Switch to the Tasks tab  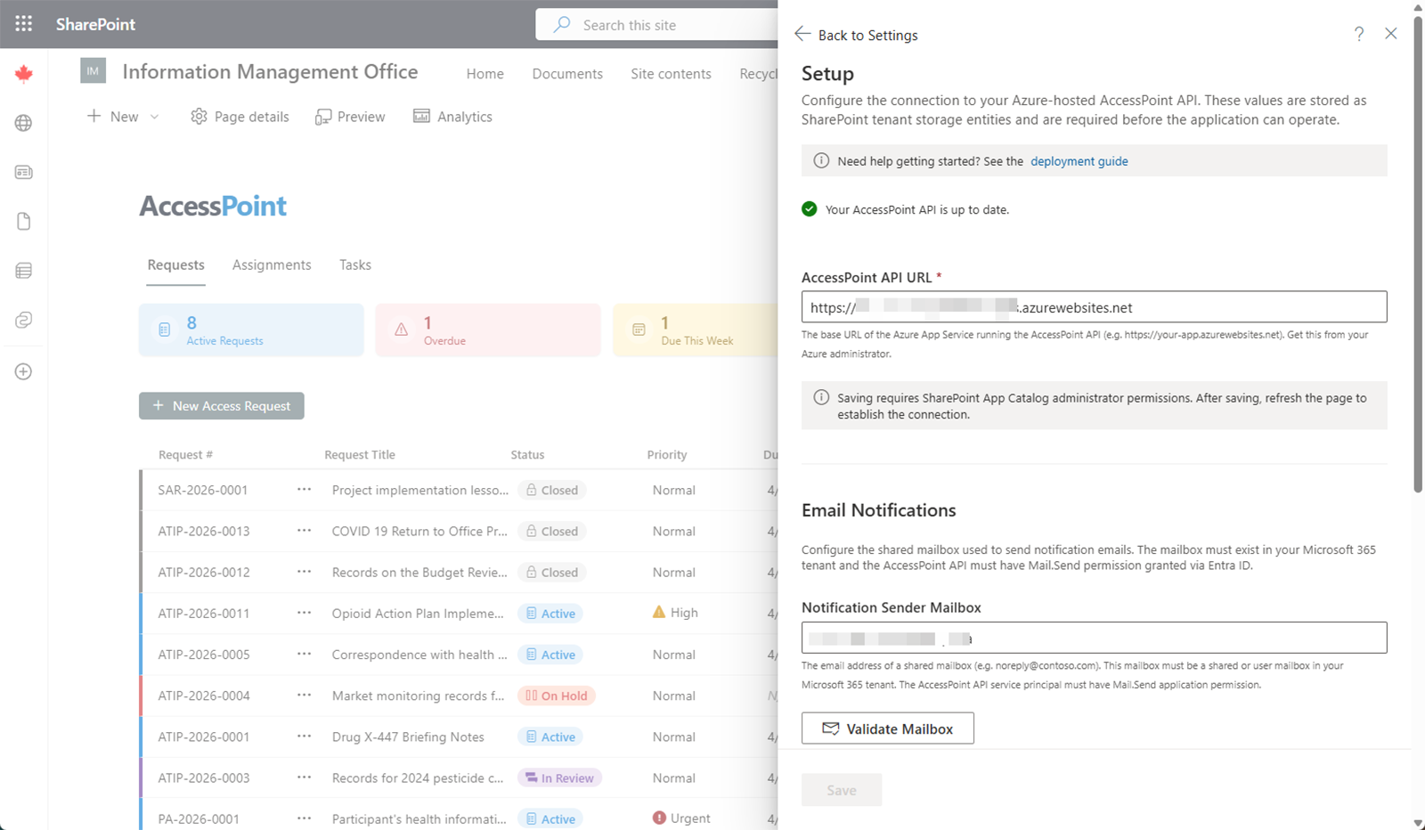(x=354, y=264)
